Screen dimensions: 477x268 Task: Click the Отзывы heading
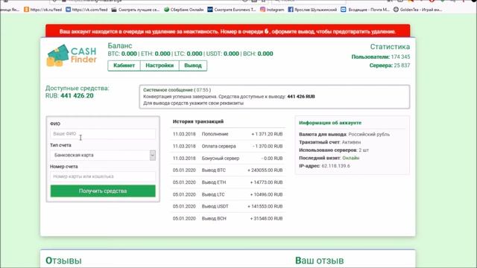63,261
